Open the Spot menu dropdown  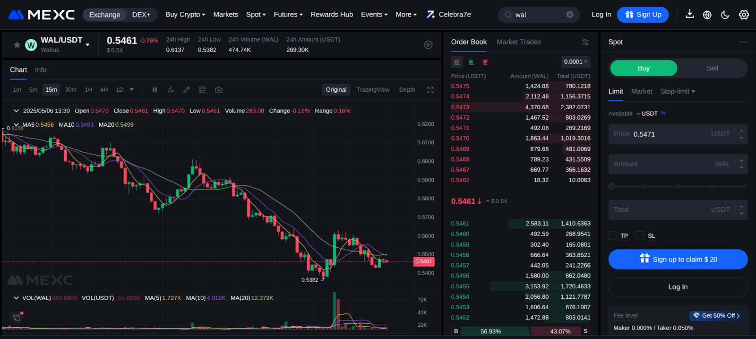coord(256,15)
